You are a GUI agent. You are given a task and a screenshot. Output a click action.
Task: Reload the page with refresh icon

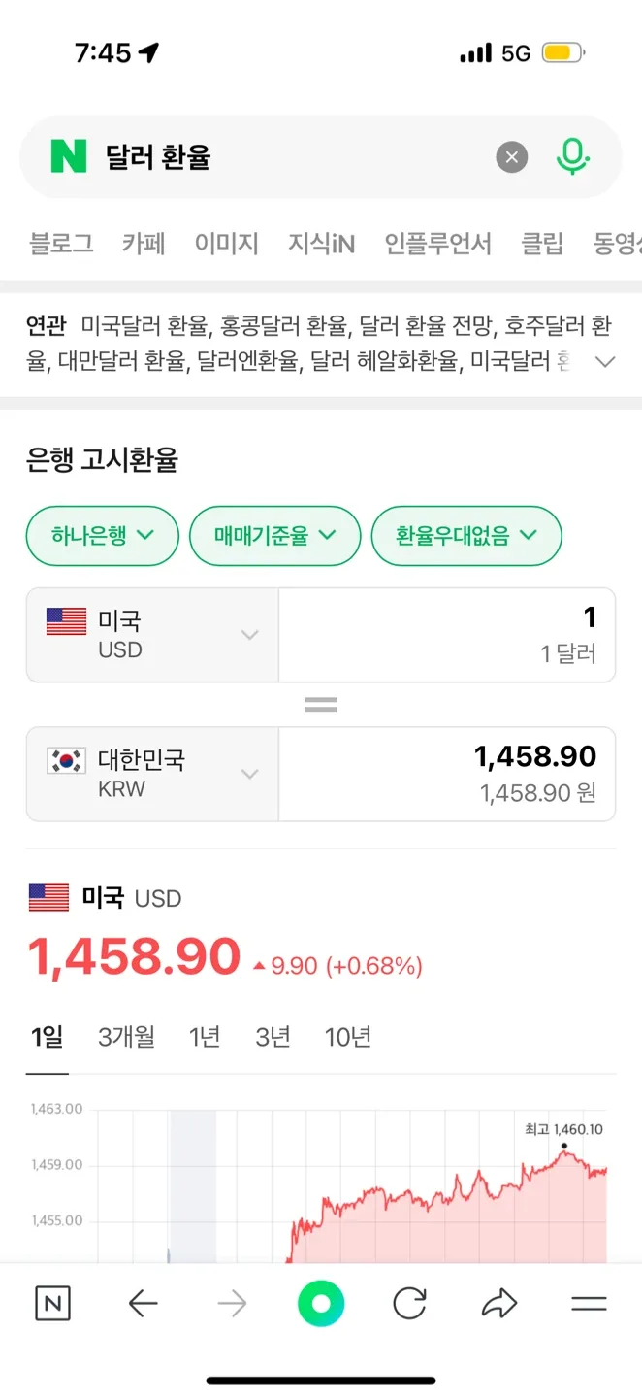coord(409,1304)
